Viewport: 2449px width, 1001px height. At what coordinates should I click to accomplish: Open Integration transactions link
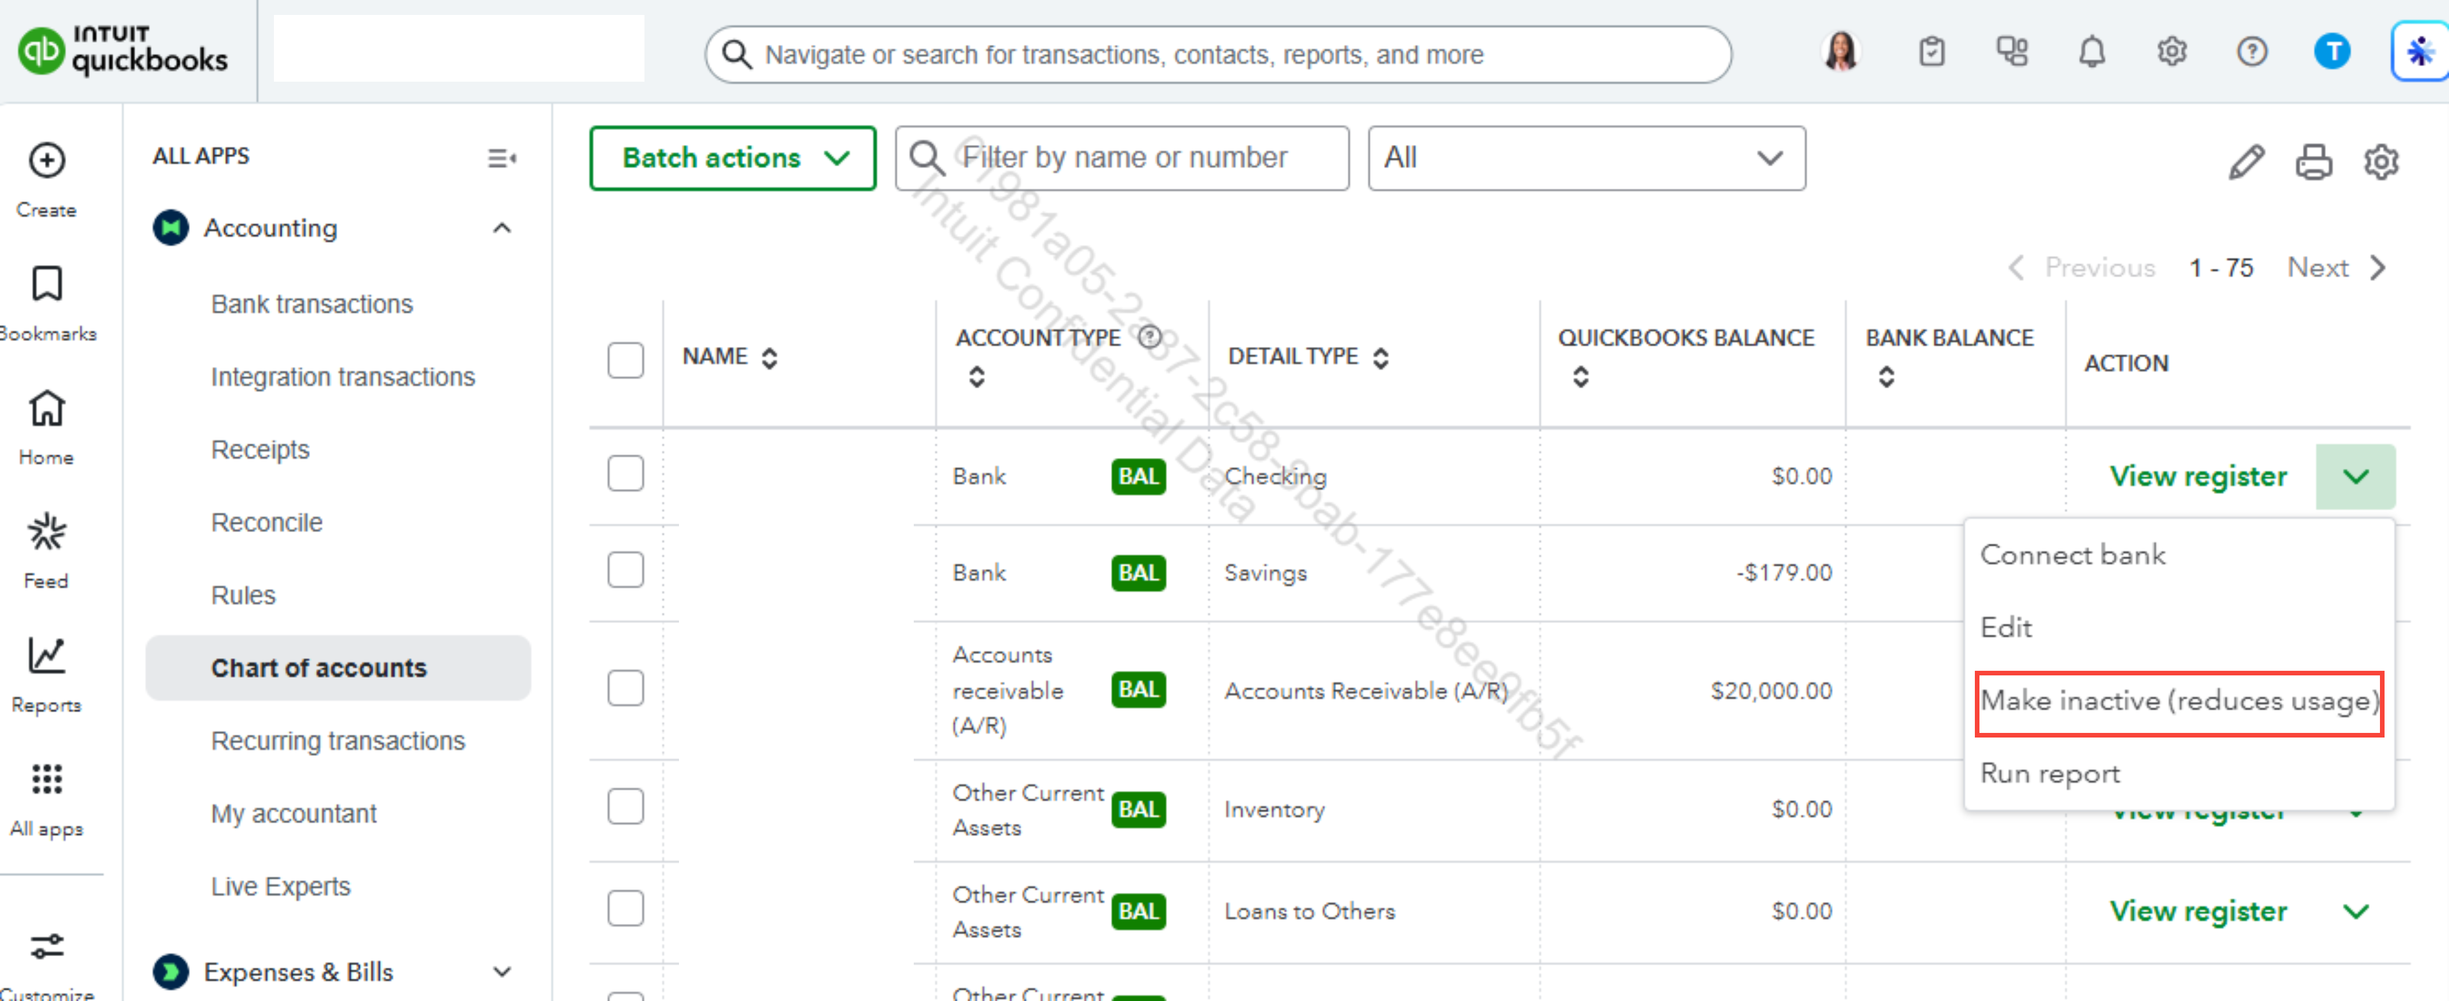point(343,377)
